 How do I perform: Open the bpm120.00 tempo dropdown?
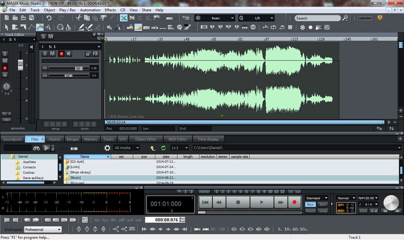pos(368,198)
